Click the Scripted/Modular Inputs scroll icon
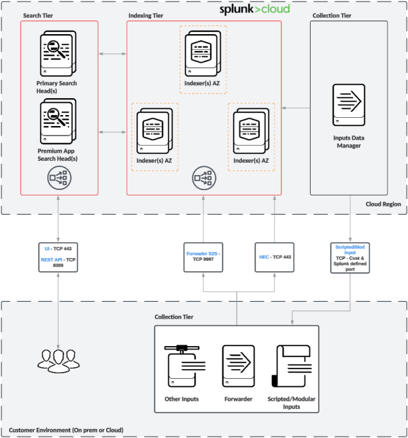This screenshot has width=408, height=438. click(x=292, y=366)
